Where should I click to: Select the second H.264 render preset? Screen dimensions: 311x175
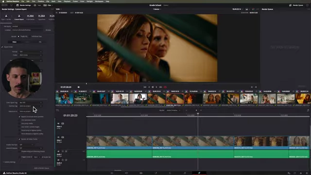pos(41,17)
